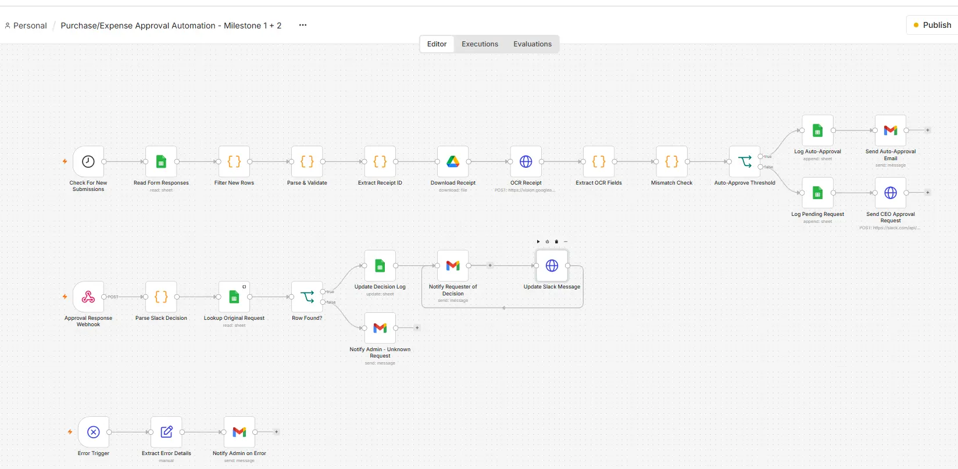Click the workflow name title
This screenshot has height=469, width=958.
click(171, 26)
